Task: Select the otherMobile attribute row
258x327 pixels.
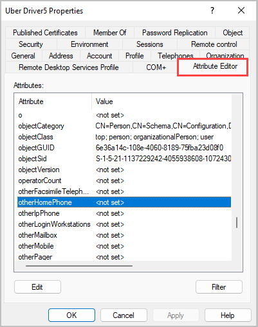Action: 124,246
